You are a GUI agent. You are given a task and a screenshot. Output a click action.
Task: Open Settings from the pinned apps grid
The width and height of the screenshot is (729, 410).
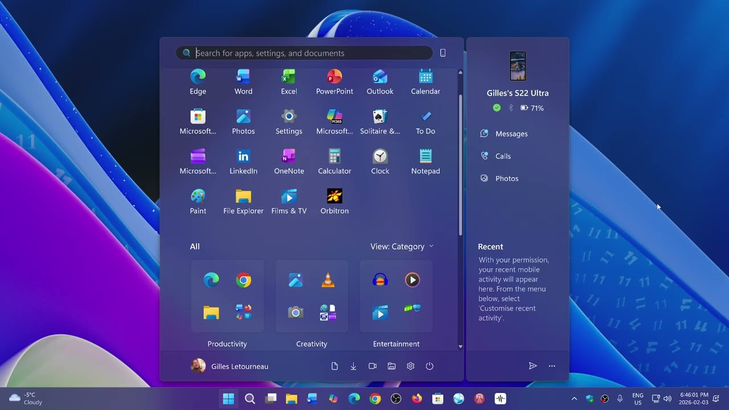click(289, 122)
